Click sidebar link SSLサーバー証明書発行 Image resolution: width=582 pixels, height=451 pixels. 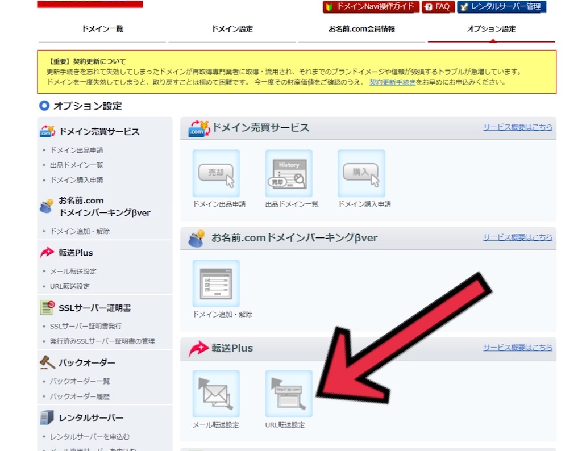[x=86, y=327]
